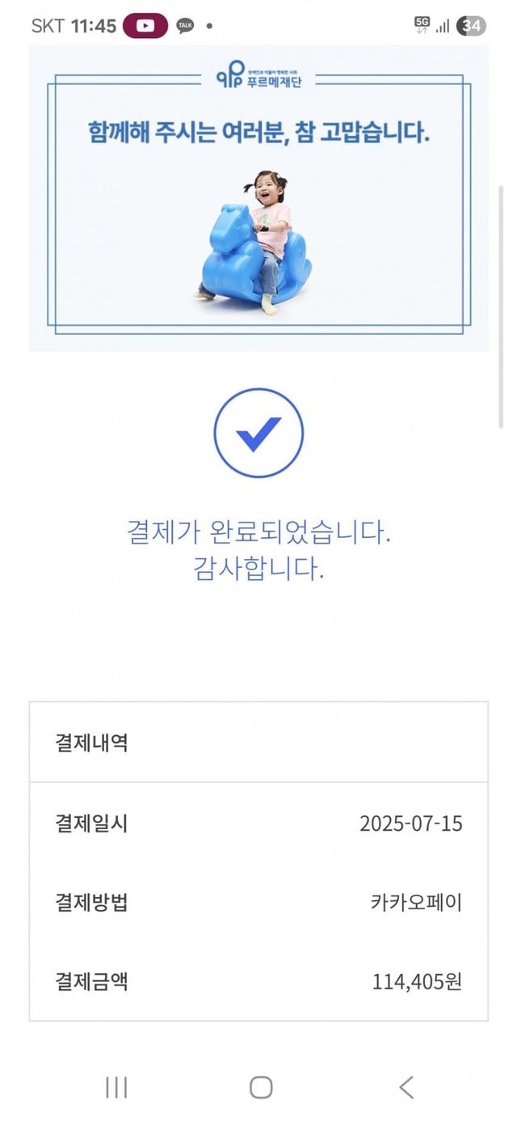Tap the signal strength bars icon
This screenshot has height=1122, width=517.
443,26
